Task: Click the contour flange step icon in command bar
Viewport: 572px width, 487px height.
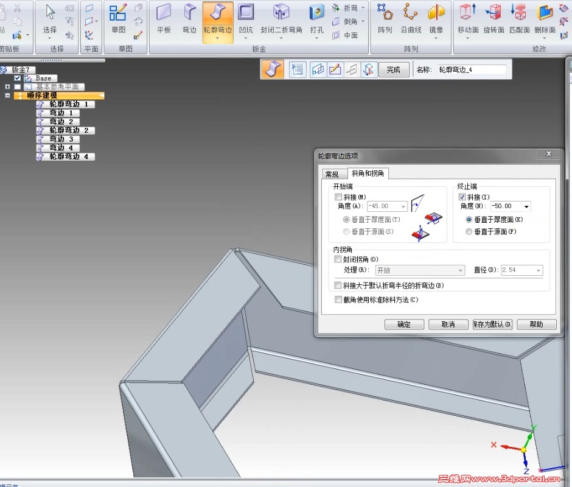Action: [x=272, y=69]
